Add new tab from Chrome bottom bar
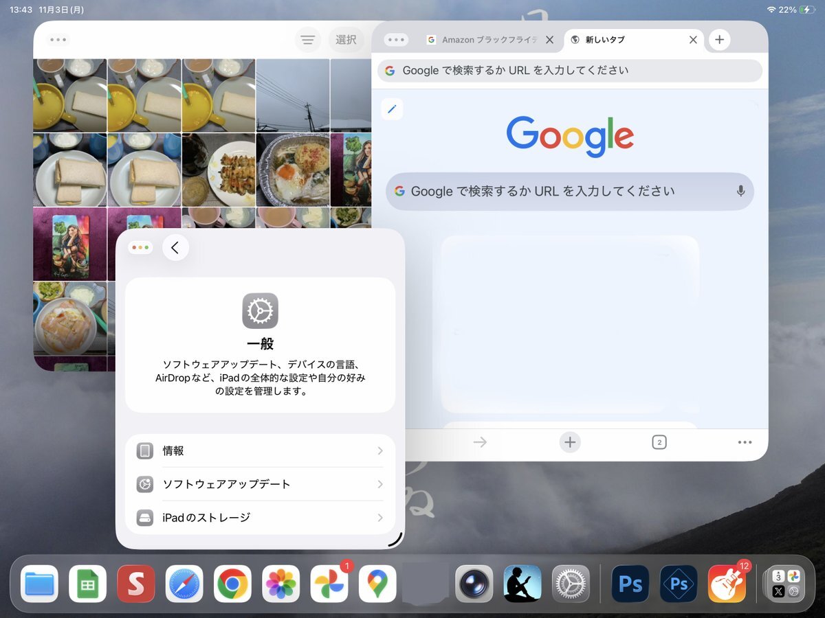The height and width of the screenshot is (618, 825). click(x=570, y=442)
